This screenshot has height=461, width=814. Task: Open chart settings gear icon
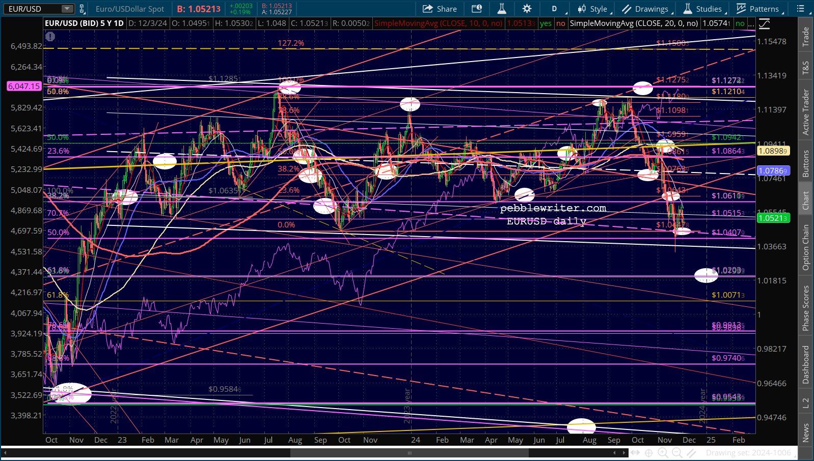click(527, 9)
